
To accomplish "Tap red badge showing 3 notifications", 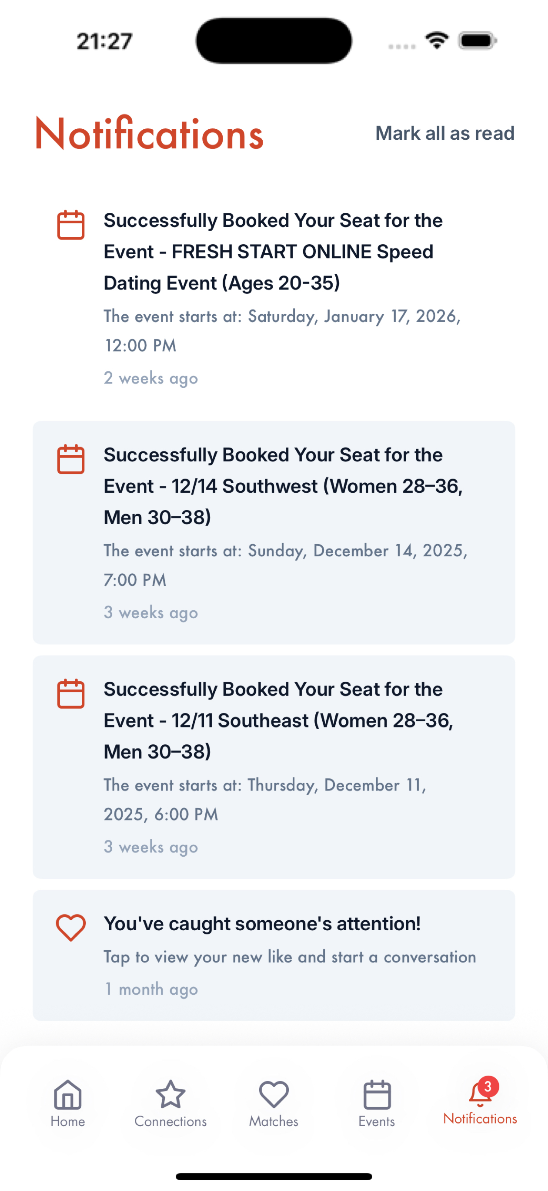I will (x=488, y=1087).
